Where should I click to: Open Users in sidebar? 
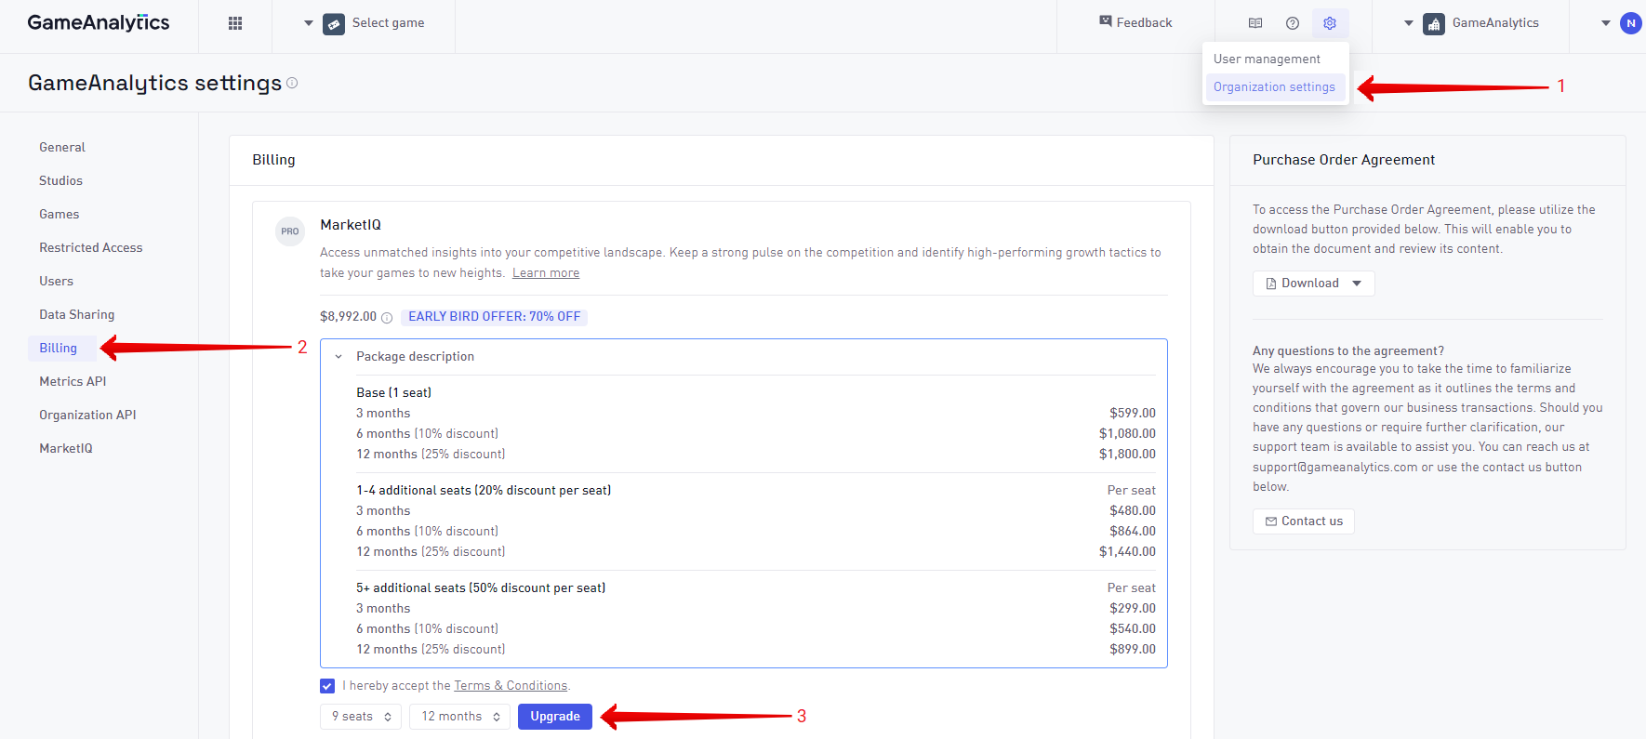tap(56, 281)
